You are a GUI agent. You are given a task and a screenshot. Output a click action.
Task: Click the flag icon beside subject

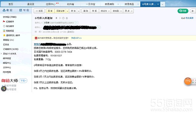[x=60, y=18]
